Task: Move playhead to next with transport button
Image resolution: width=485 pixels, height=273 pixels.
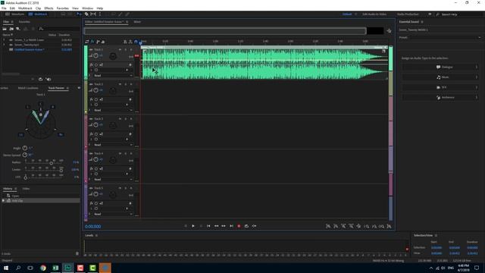Action: point(231,226)
